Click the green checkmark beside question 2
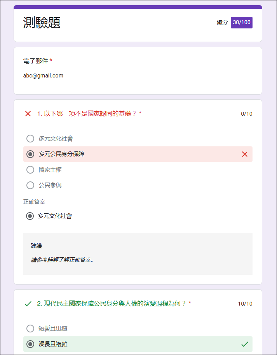This screenshot has width=277, height=355. pyautogui.click(x=28, y=304)
